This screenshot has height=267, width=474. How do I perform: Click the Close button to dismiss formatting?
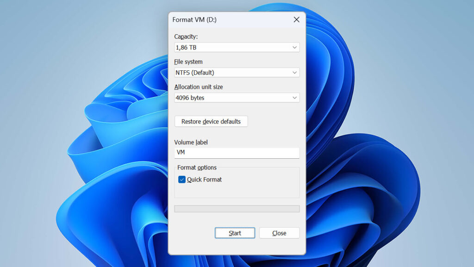pos(279,233)
